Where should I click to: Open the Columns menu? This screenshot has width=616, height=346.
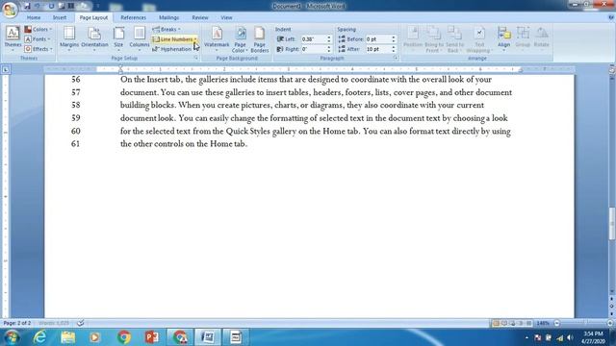click(x=140, y=38)
